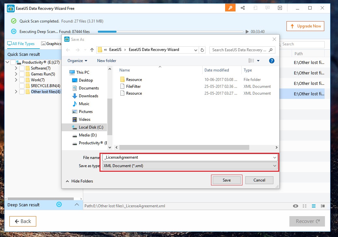Open the Organize menu
338x237 pixels.
(x=77, y=61)
